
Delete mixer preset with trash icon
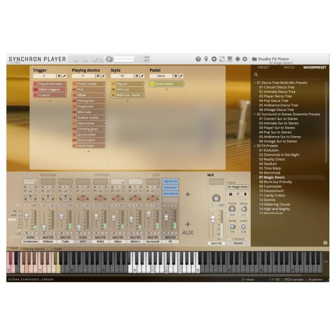[245, 194]
